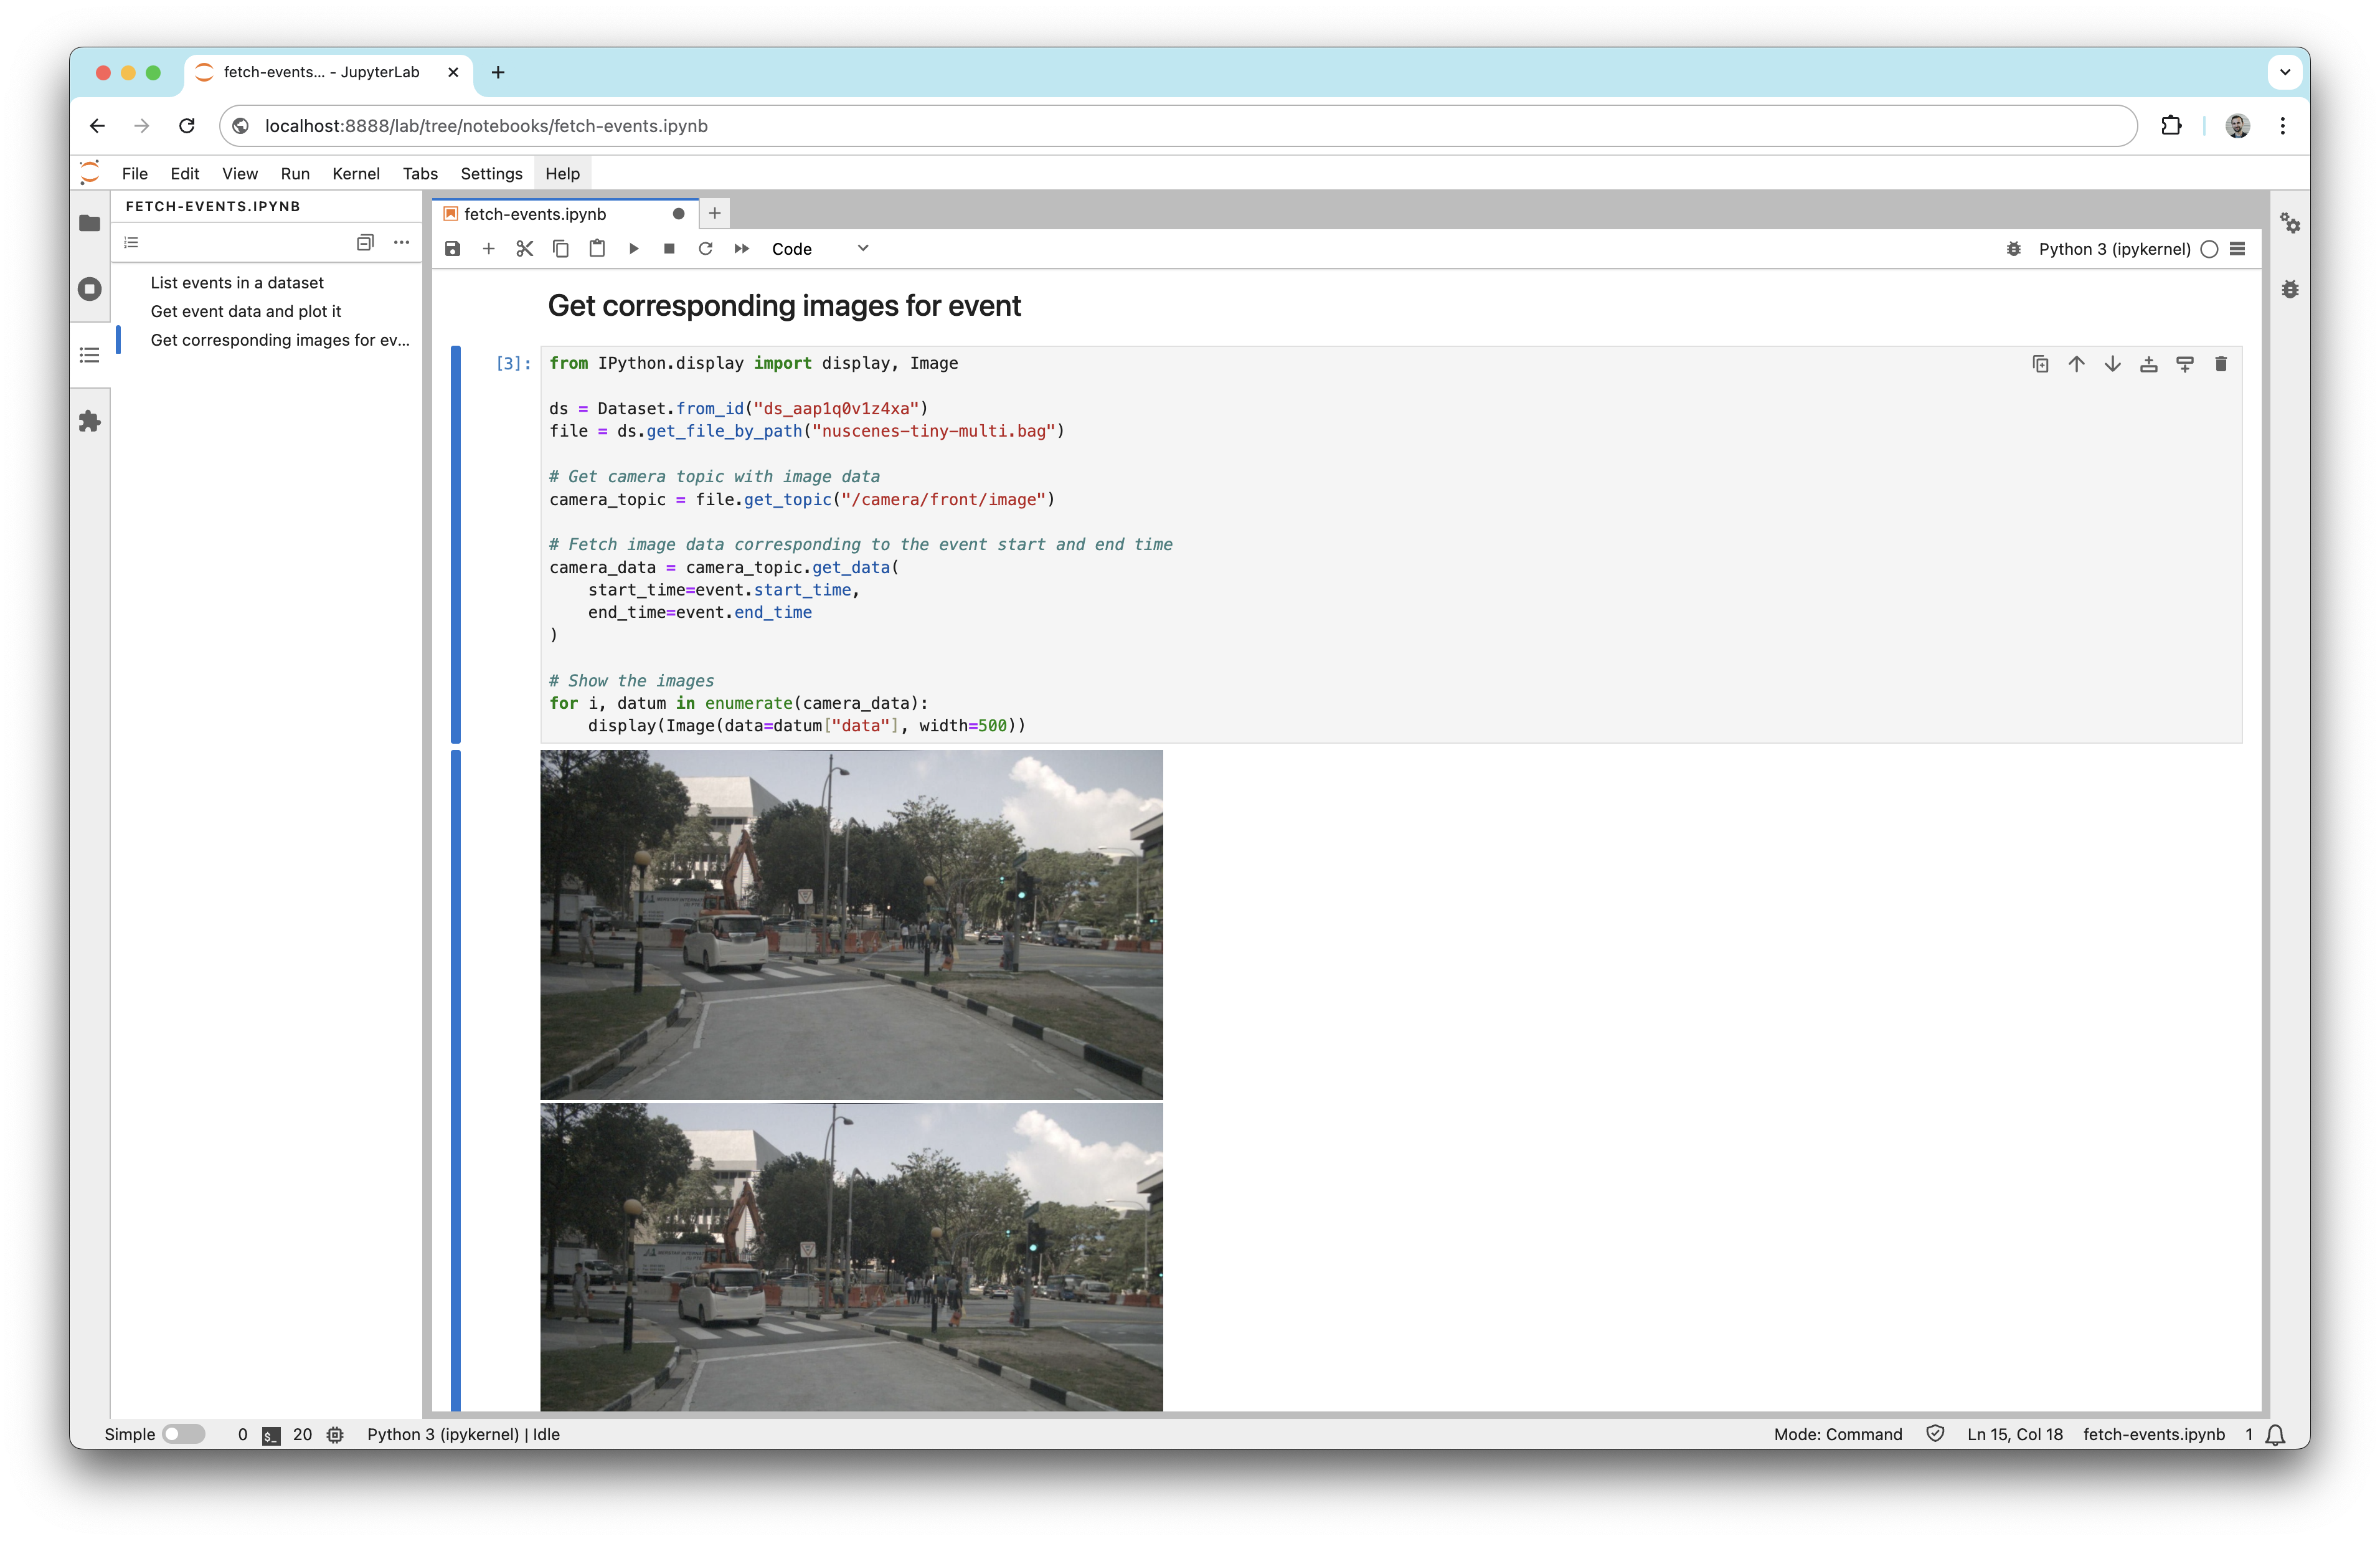Save the notebook with the disk icon

coord(452,249)
